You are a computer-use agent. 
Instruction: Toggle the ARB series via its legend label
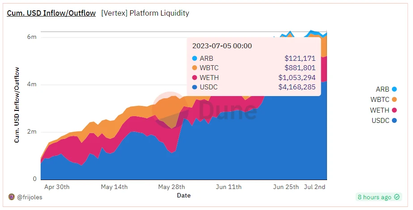click(383, 89)
